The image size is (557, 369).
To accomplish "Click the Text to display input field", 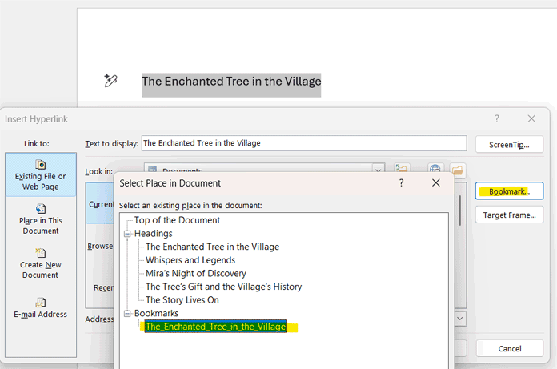I will click(304, 143).
